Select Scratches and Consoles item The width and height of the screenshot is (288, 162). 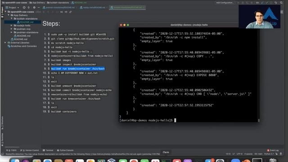click(x=22, y=46)
